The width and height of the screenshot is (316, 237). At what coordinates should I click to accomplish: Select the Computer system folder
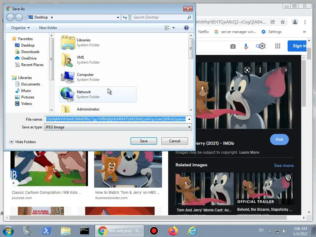[x=98, y=77]
